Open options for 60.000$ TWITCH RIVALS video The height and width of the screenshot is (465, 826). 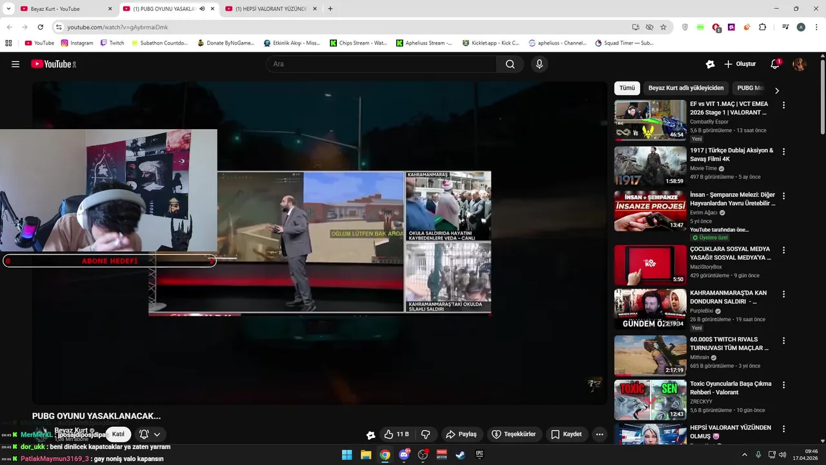pyautogui.click(x=784, y=340)
